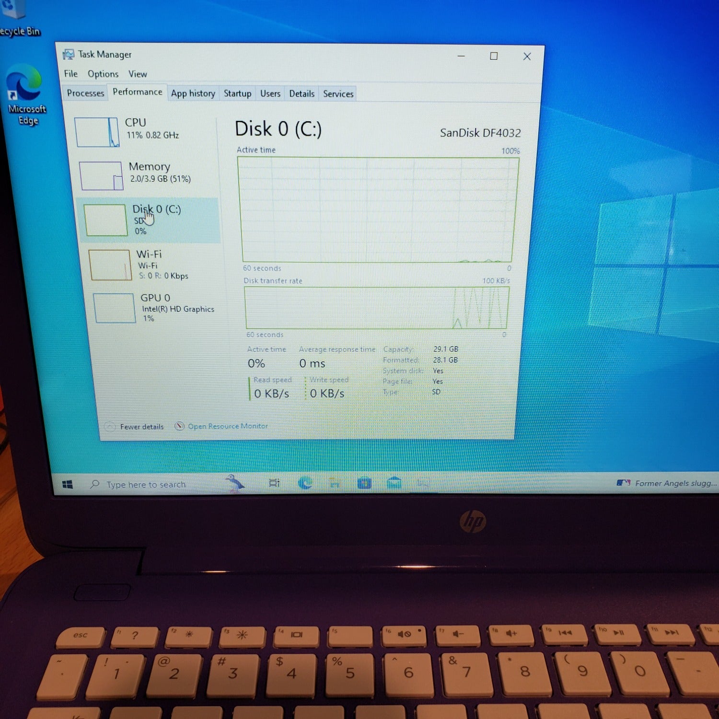Click the Average response time 0 ms value
Image resolution: width=719 pixels, height=719 pixels.
(312, 363)
